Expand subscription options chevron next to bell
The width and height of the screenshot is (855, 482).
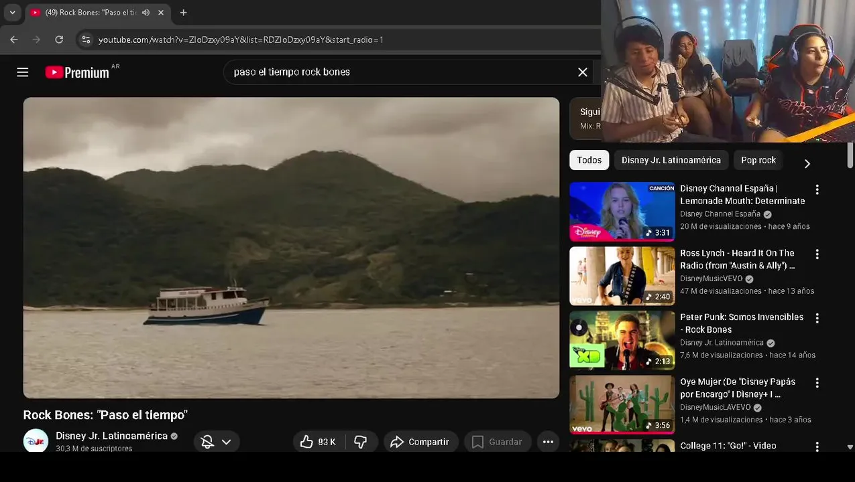click(x=227, y=442)
